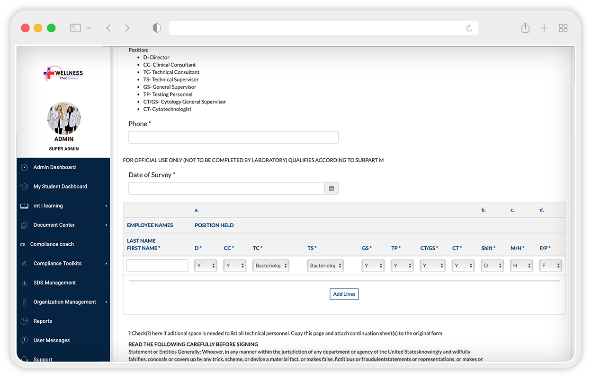The width and height of the screenshot is (592, 378).
Task: Click the Add Lines button
Action: tap(344, 294)
